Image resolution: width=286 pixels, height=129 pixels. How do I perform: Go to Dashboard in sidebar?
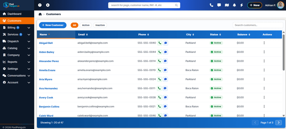(17, 14)
